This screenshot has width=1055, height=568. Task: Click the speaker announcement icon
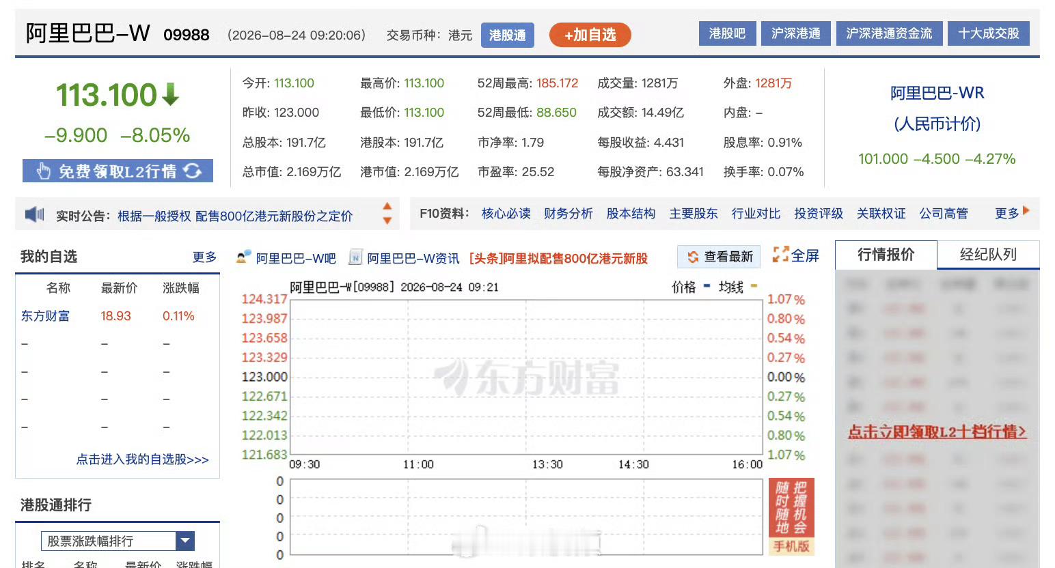click(34, 215)
